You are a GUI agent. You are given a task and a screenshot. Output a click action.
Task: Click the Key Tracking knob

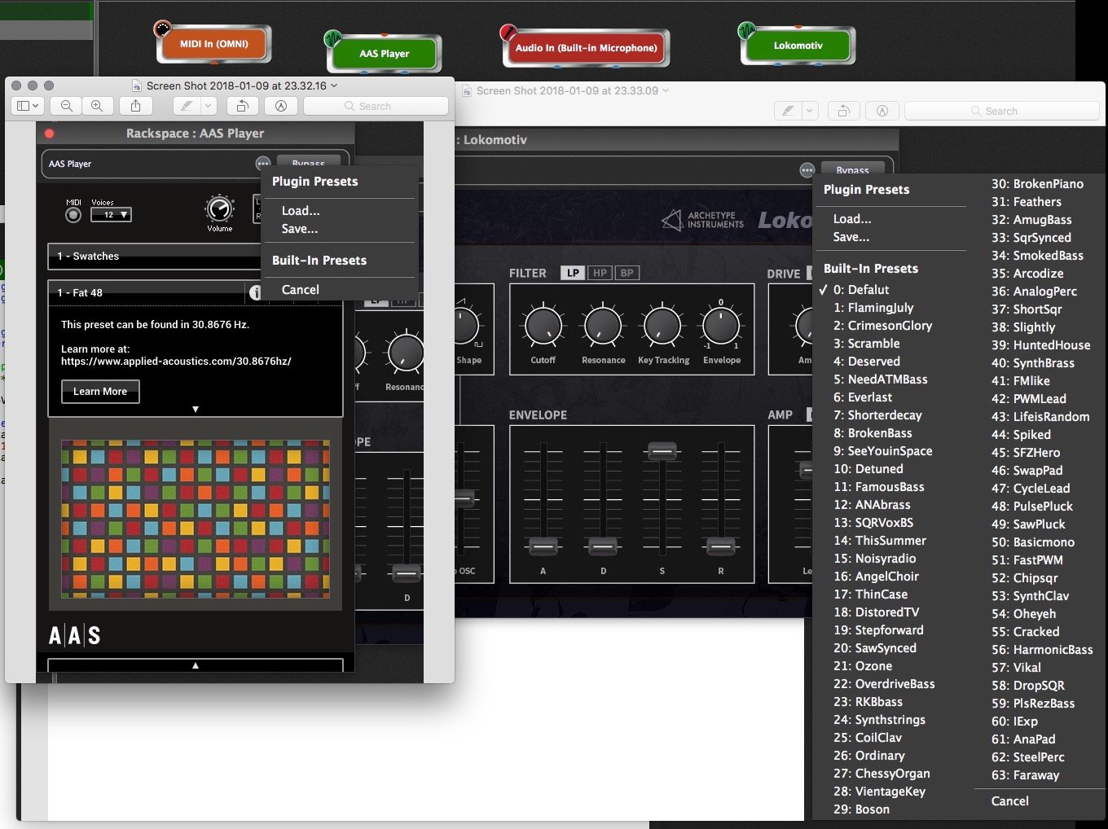click(662, 326)
